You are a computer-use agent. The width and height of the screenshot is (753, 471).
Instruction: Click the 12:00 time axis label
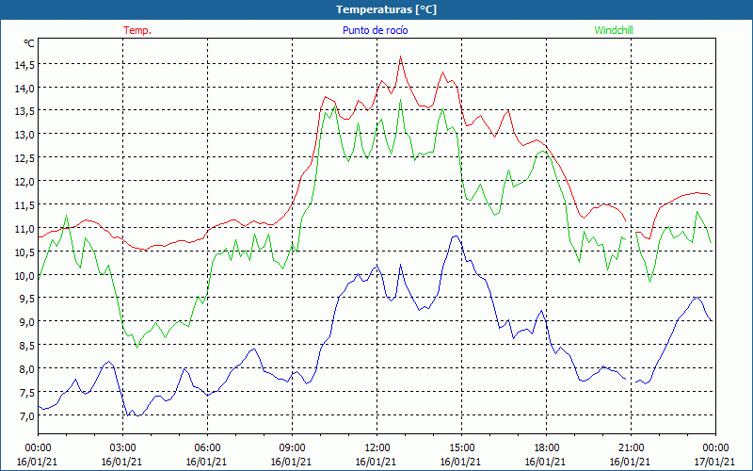(377, 448)
